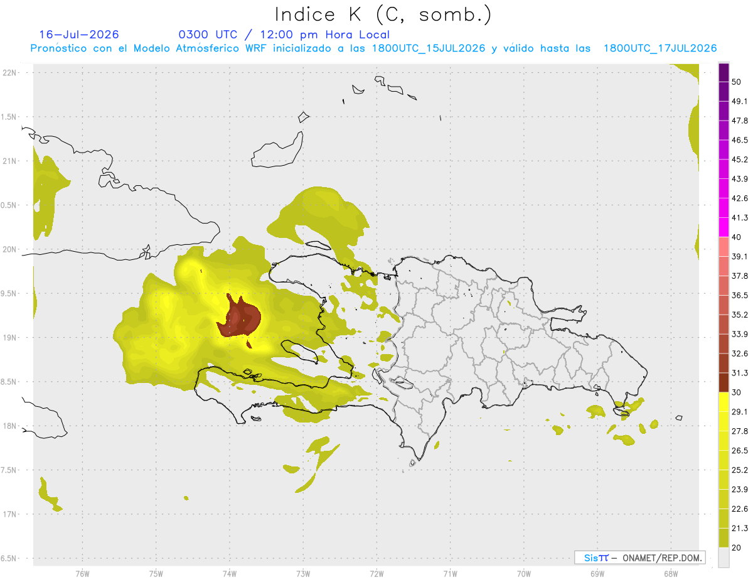Click the colorbar value "25.2"
Image resolution: width=753 pixels, height=582 pixels.
(740, 470)
